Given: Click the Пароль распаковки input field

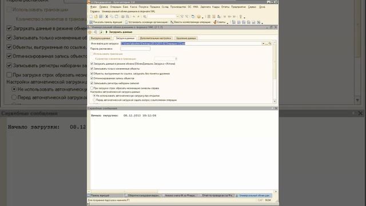Looking at the screenshot, I should point(136,49).
